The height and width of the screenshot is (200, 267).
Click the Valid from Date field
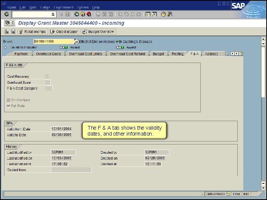click(x=61, y=129)
